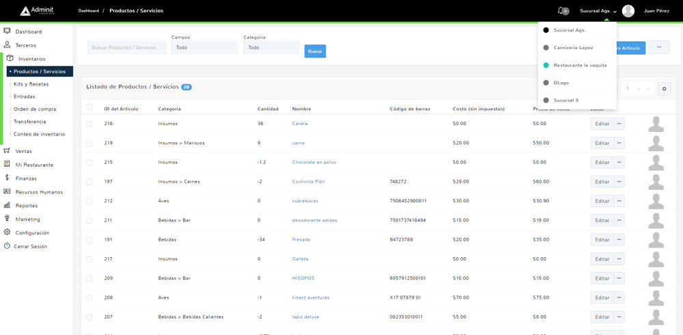The width and height of the screenshot is (683, 335).
Task: Select Restaurante la vaquita from branch menu
Action: coord(580,66)
